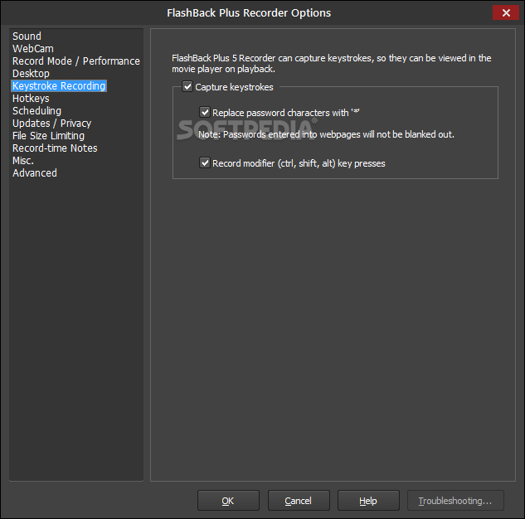The height and width of the screenshot is (519, 525).
Task: Switch to Scheduling options
Action: point(36,111)
